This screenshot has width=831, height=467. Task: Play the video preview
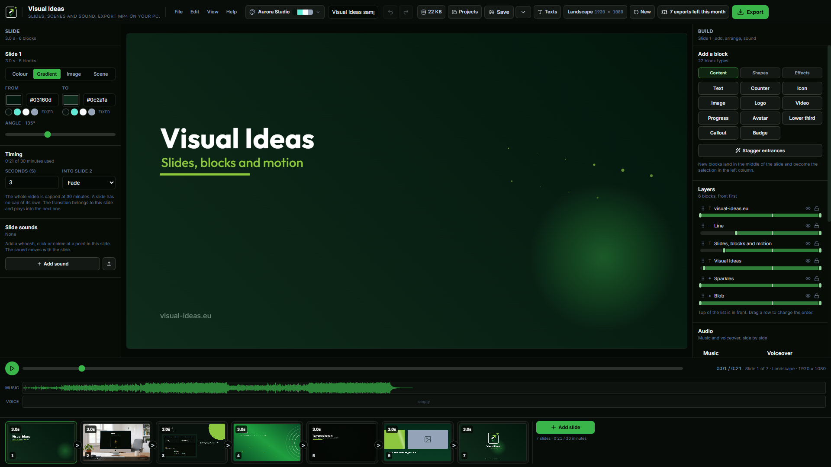click(12, 368)
